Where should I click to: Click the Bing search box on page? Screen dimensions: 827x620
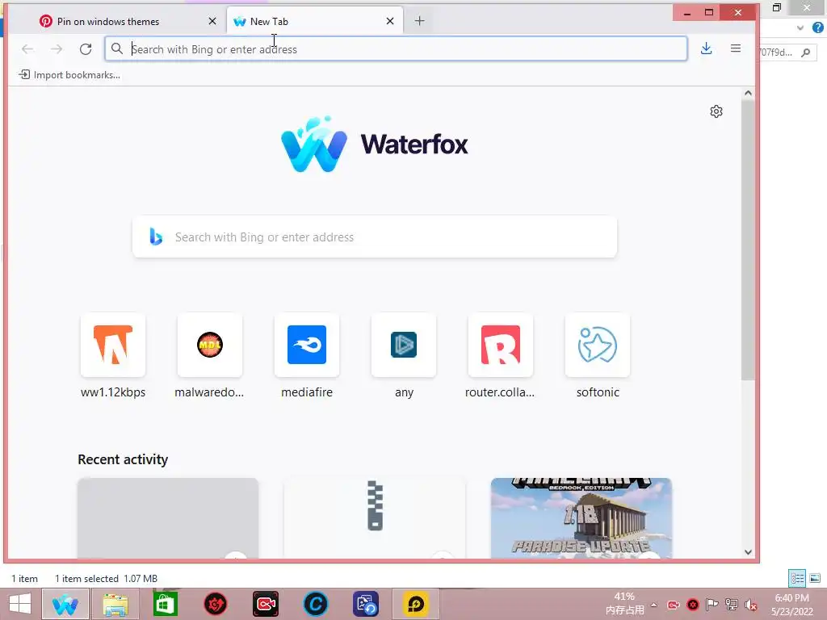[375, 237]
